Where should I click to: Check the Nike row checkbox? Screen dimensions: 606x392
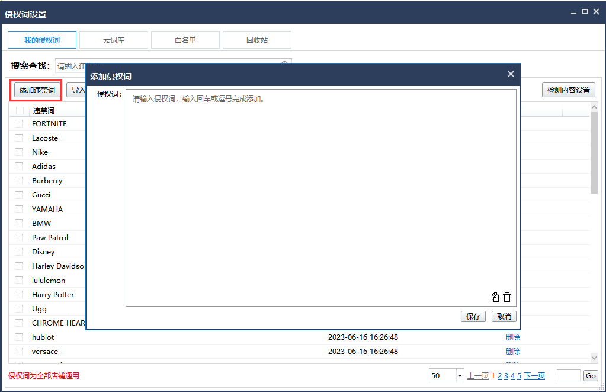(18, 152)
